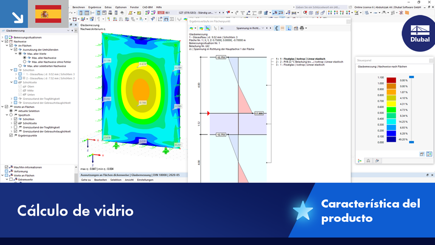Open the CAD-BIM menu
The image size is (435, 245).
[x=148, y=7]
